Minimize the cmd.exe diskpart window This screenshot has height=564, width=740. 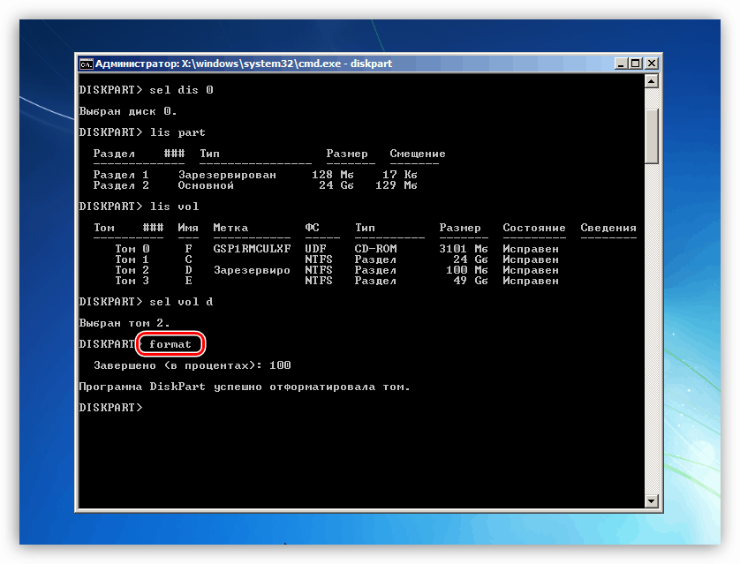[621, 64]
